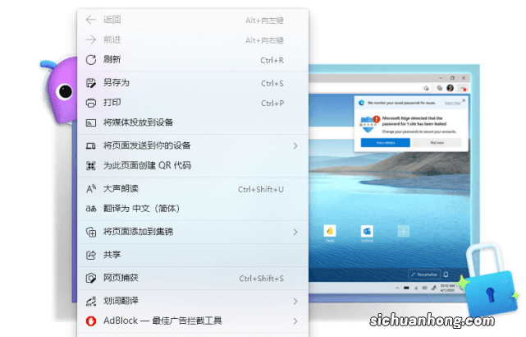Click the back arrow icon beside 返回
Image resolution: width=526 pixels, height=337 pixels.
[x=91, y=20]
